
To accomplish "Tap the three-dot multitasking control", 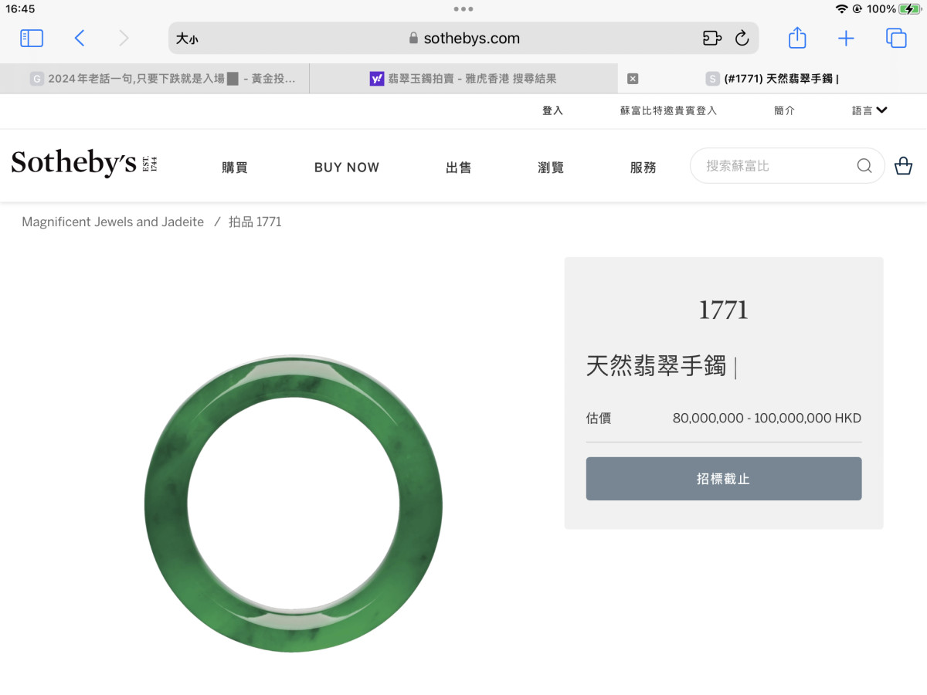I will tap(463, 9).
